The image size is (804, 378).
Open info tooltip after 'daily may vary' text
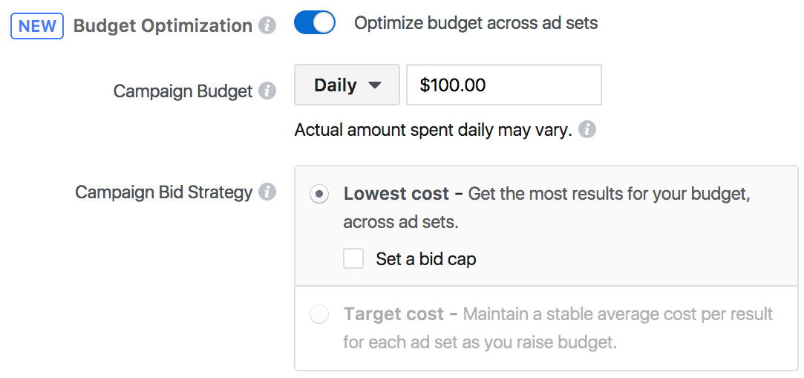click(x=587, y=130)
